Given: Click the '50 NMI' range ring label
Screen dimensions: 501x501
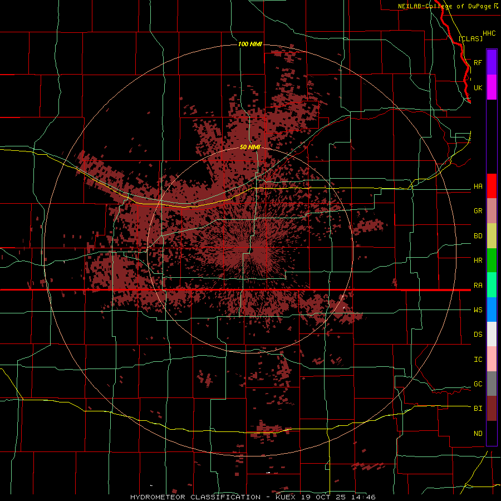Looking at the screenshot, I should point(250,147).
